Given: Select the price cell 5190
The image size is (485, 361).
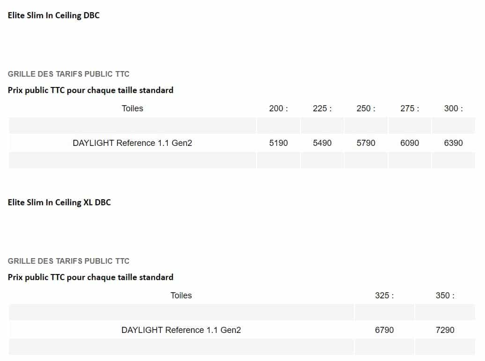Looking at the screenshot, I should coord(279,143).
